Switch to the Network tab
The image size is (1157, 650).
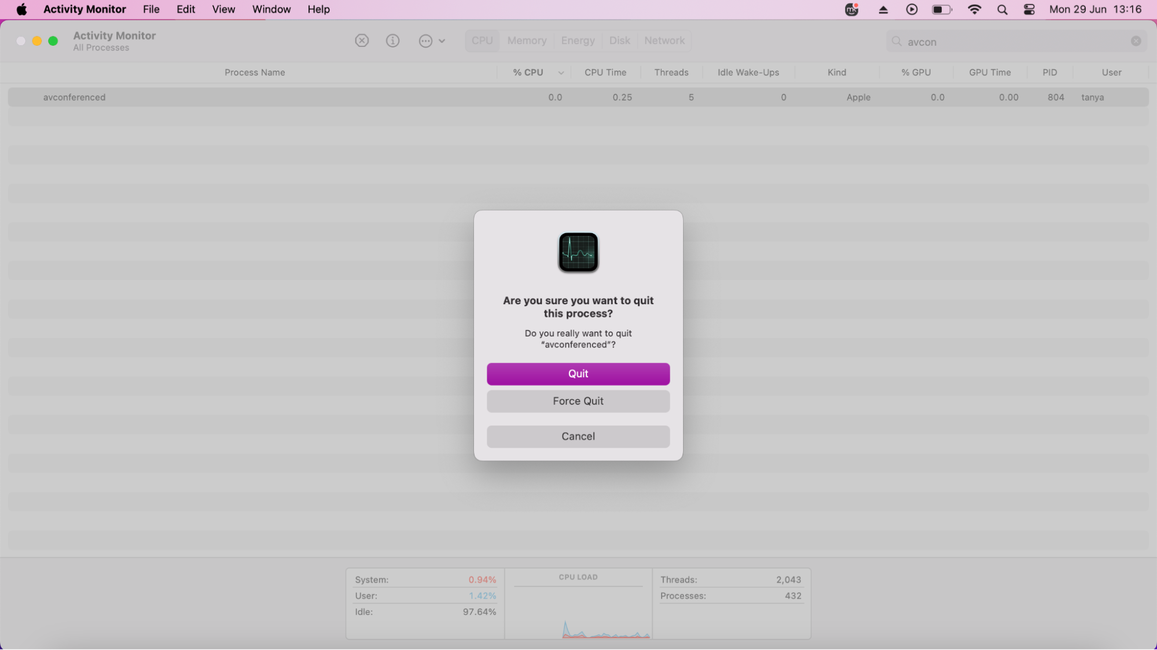[664, 40]
